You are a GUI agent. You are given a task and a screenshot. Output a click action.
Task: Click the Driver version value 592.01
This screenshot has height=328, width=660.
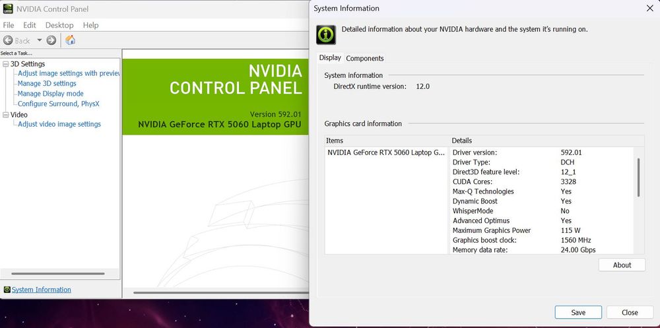click(x=571, y=152)
